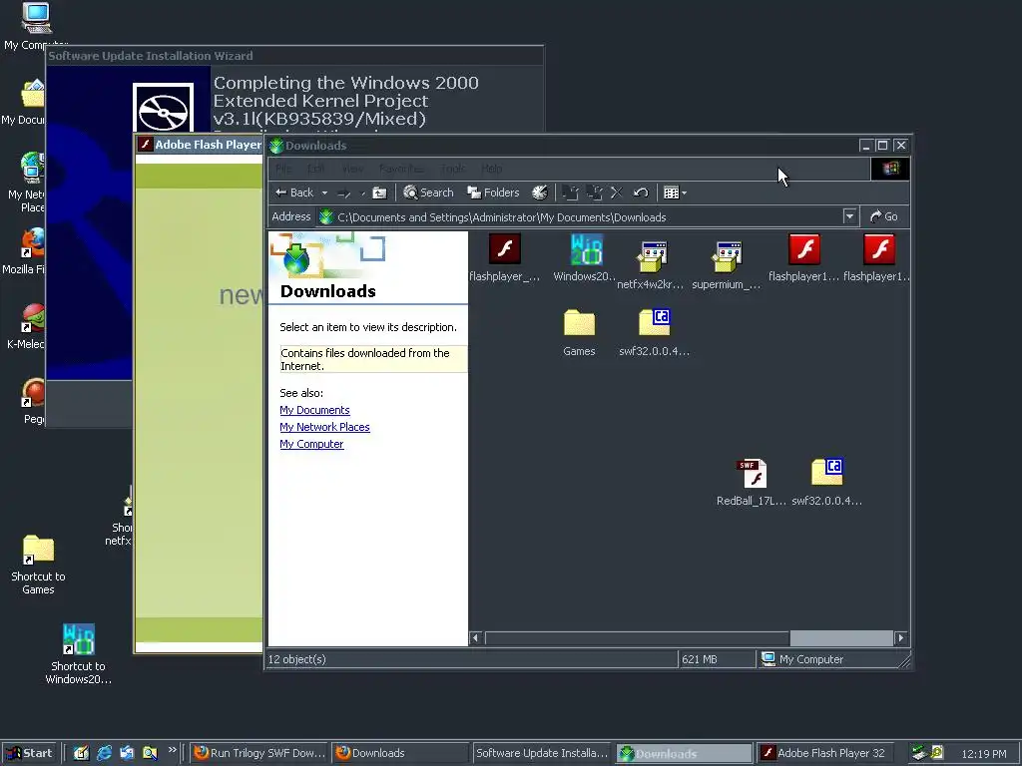Open the Search pane
The image size is (1022, 766).
pos(428,192)
